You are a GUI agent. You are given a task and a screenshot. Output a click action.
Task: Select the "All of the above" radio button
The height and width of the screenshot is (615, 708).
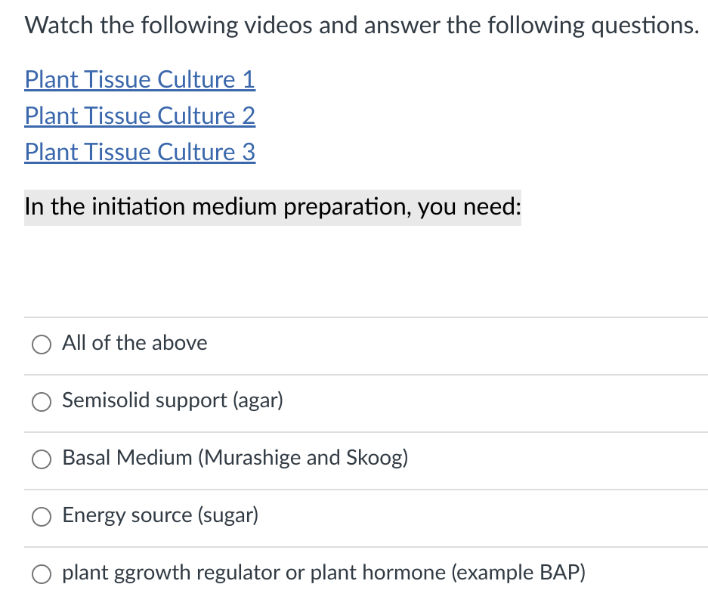(x=40, y=344)
